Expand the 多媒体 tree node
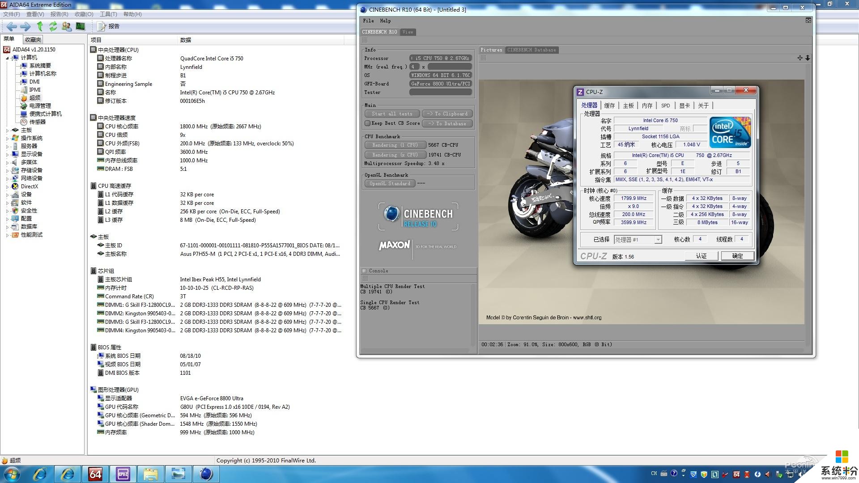This screenshot has width=859, height=483. 8,162
